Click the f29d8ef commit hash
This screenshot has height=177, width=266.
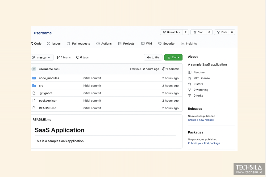pyautogui.click(x=135, y=69)
